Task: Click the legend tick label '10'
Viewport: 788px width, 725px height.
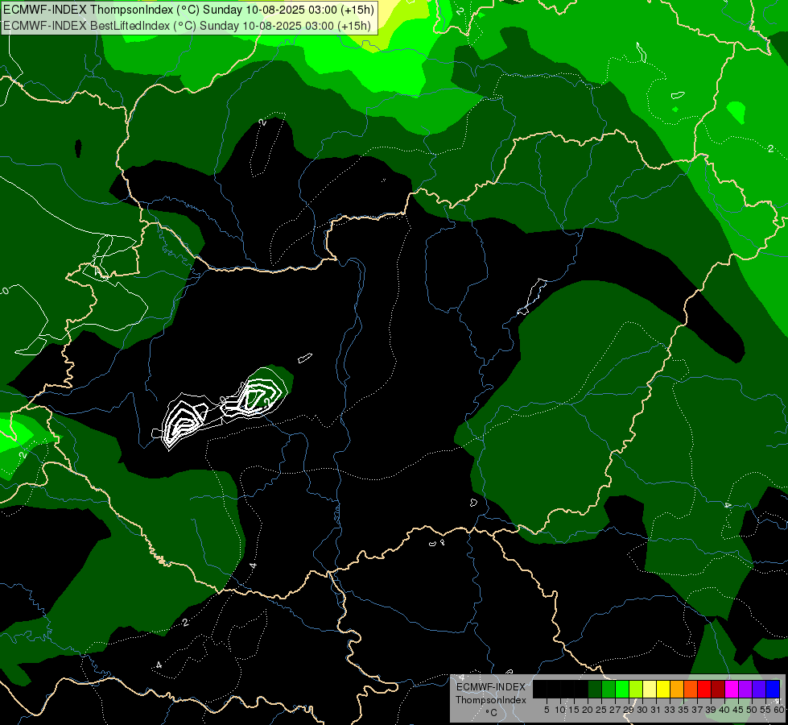Action: [x=560, y=710]
